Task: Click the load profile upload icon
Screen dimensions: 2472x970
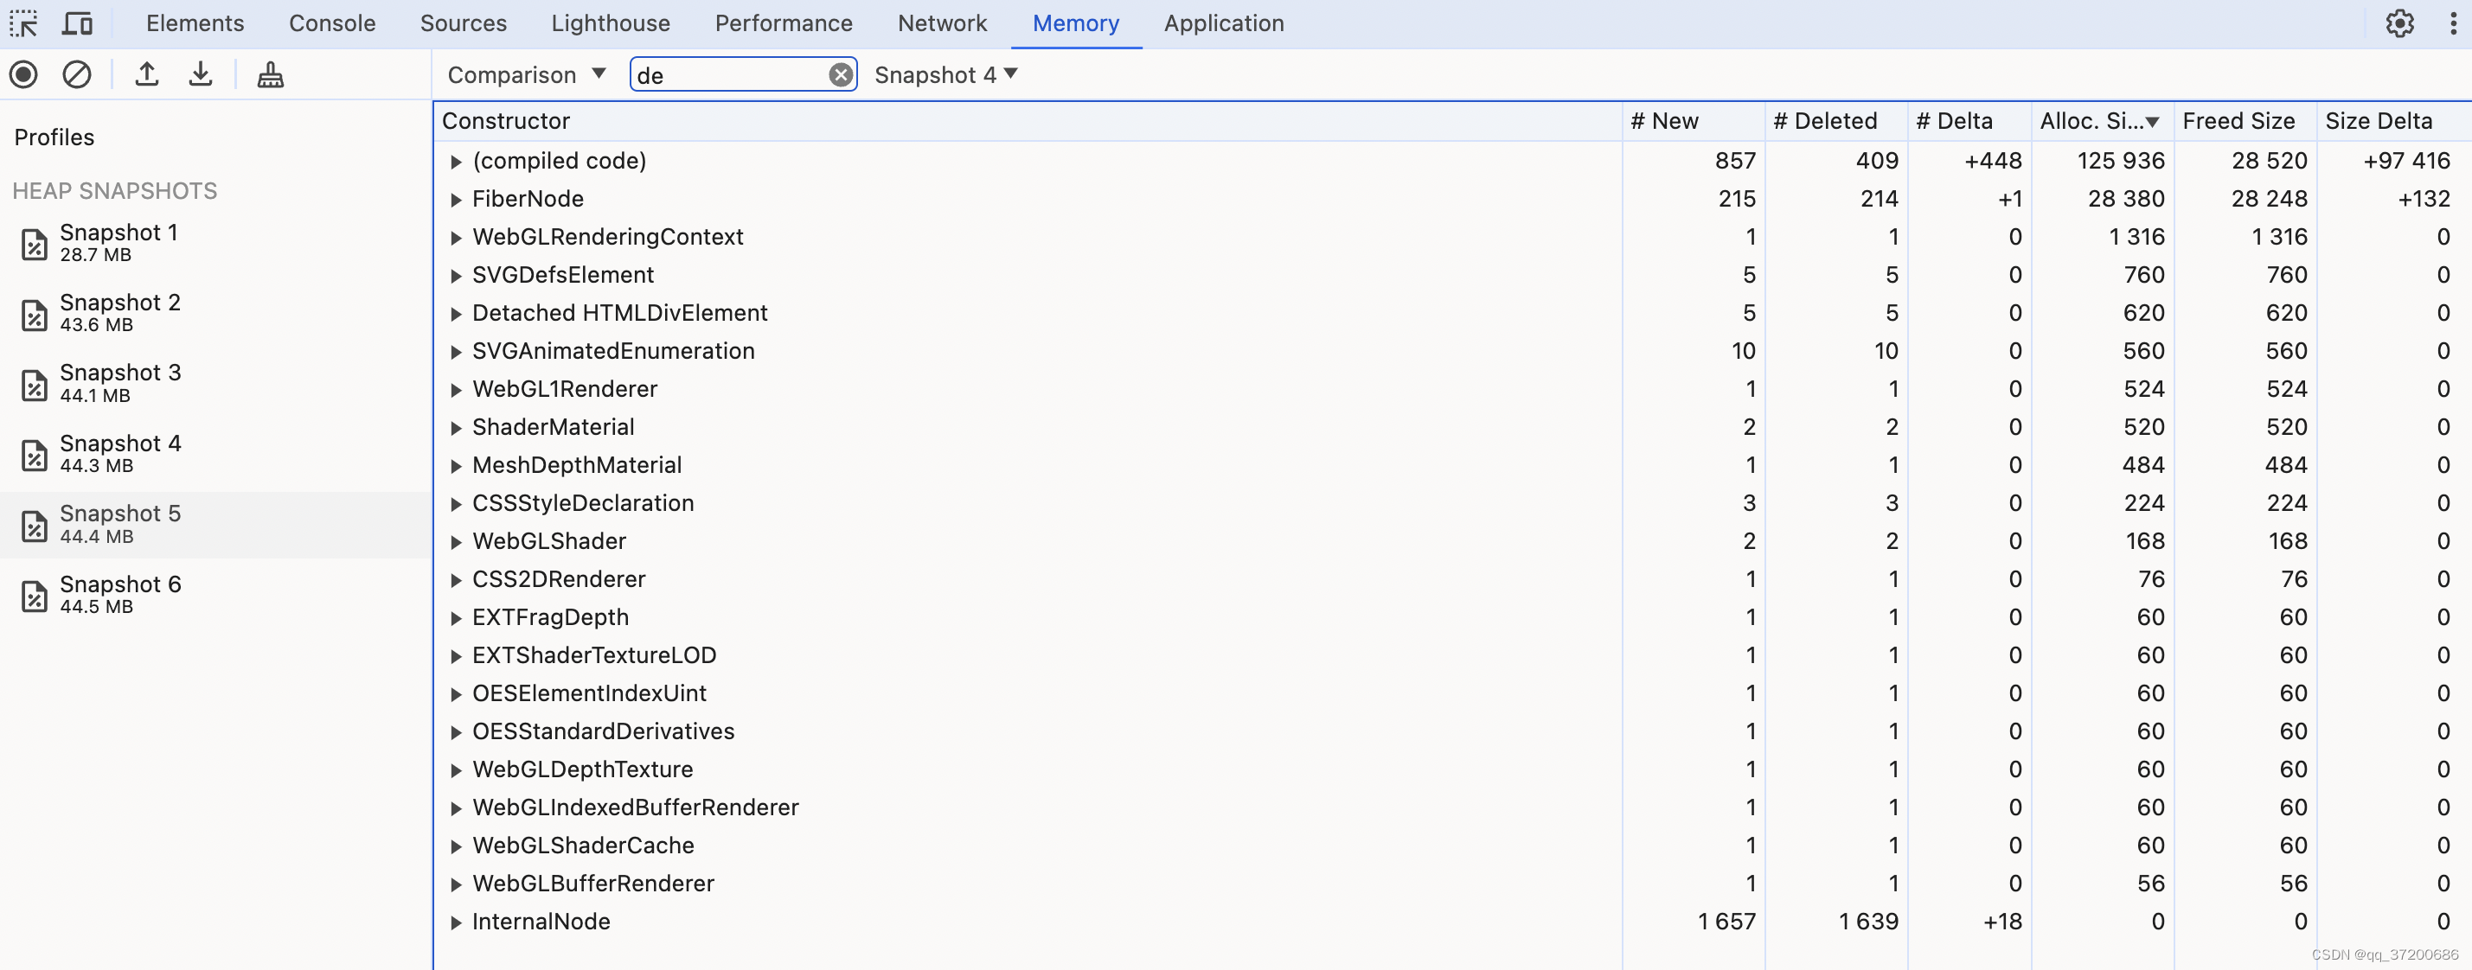Action: point(147,73)
